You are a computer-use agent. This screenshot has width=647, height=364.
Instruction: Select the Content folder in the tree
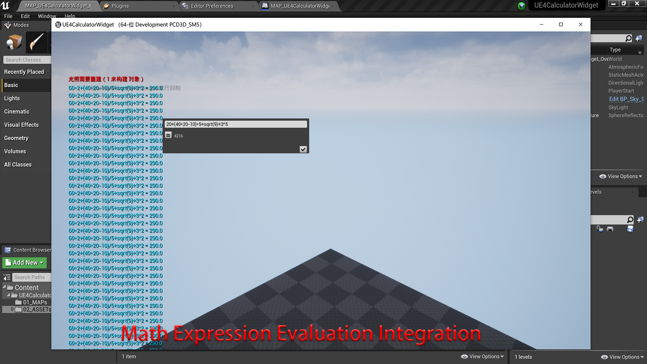[x=27, y=287]
